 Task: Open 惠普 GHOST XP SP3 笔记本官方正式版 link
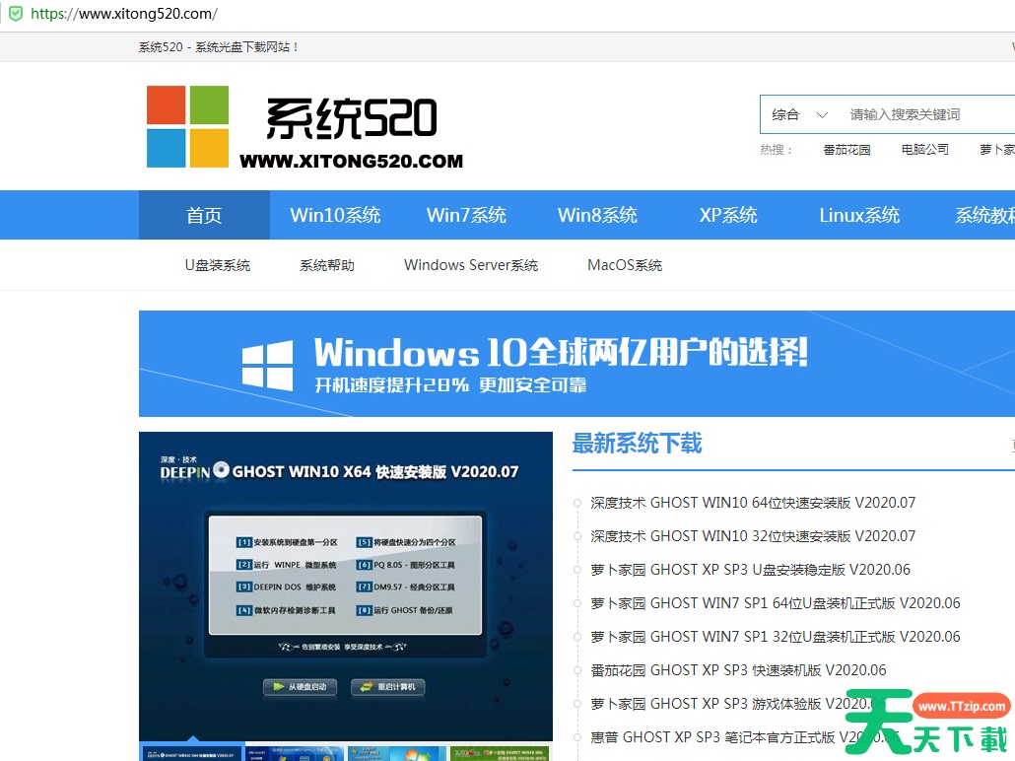pos(745,737)
